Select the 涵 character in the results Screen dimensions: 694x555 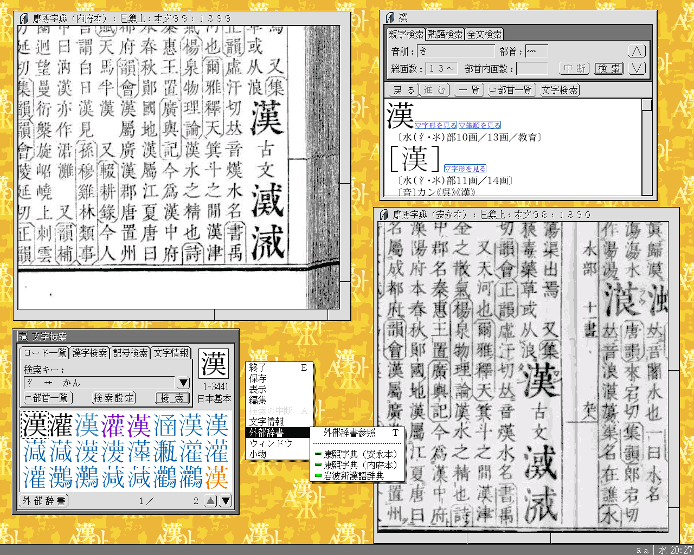[164, 425]
